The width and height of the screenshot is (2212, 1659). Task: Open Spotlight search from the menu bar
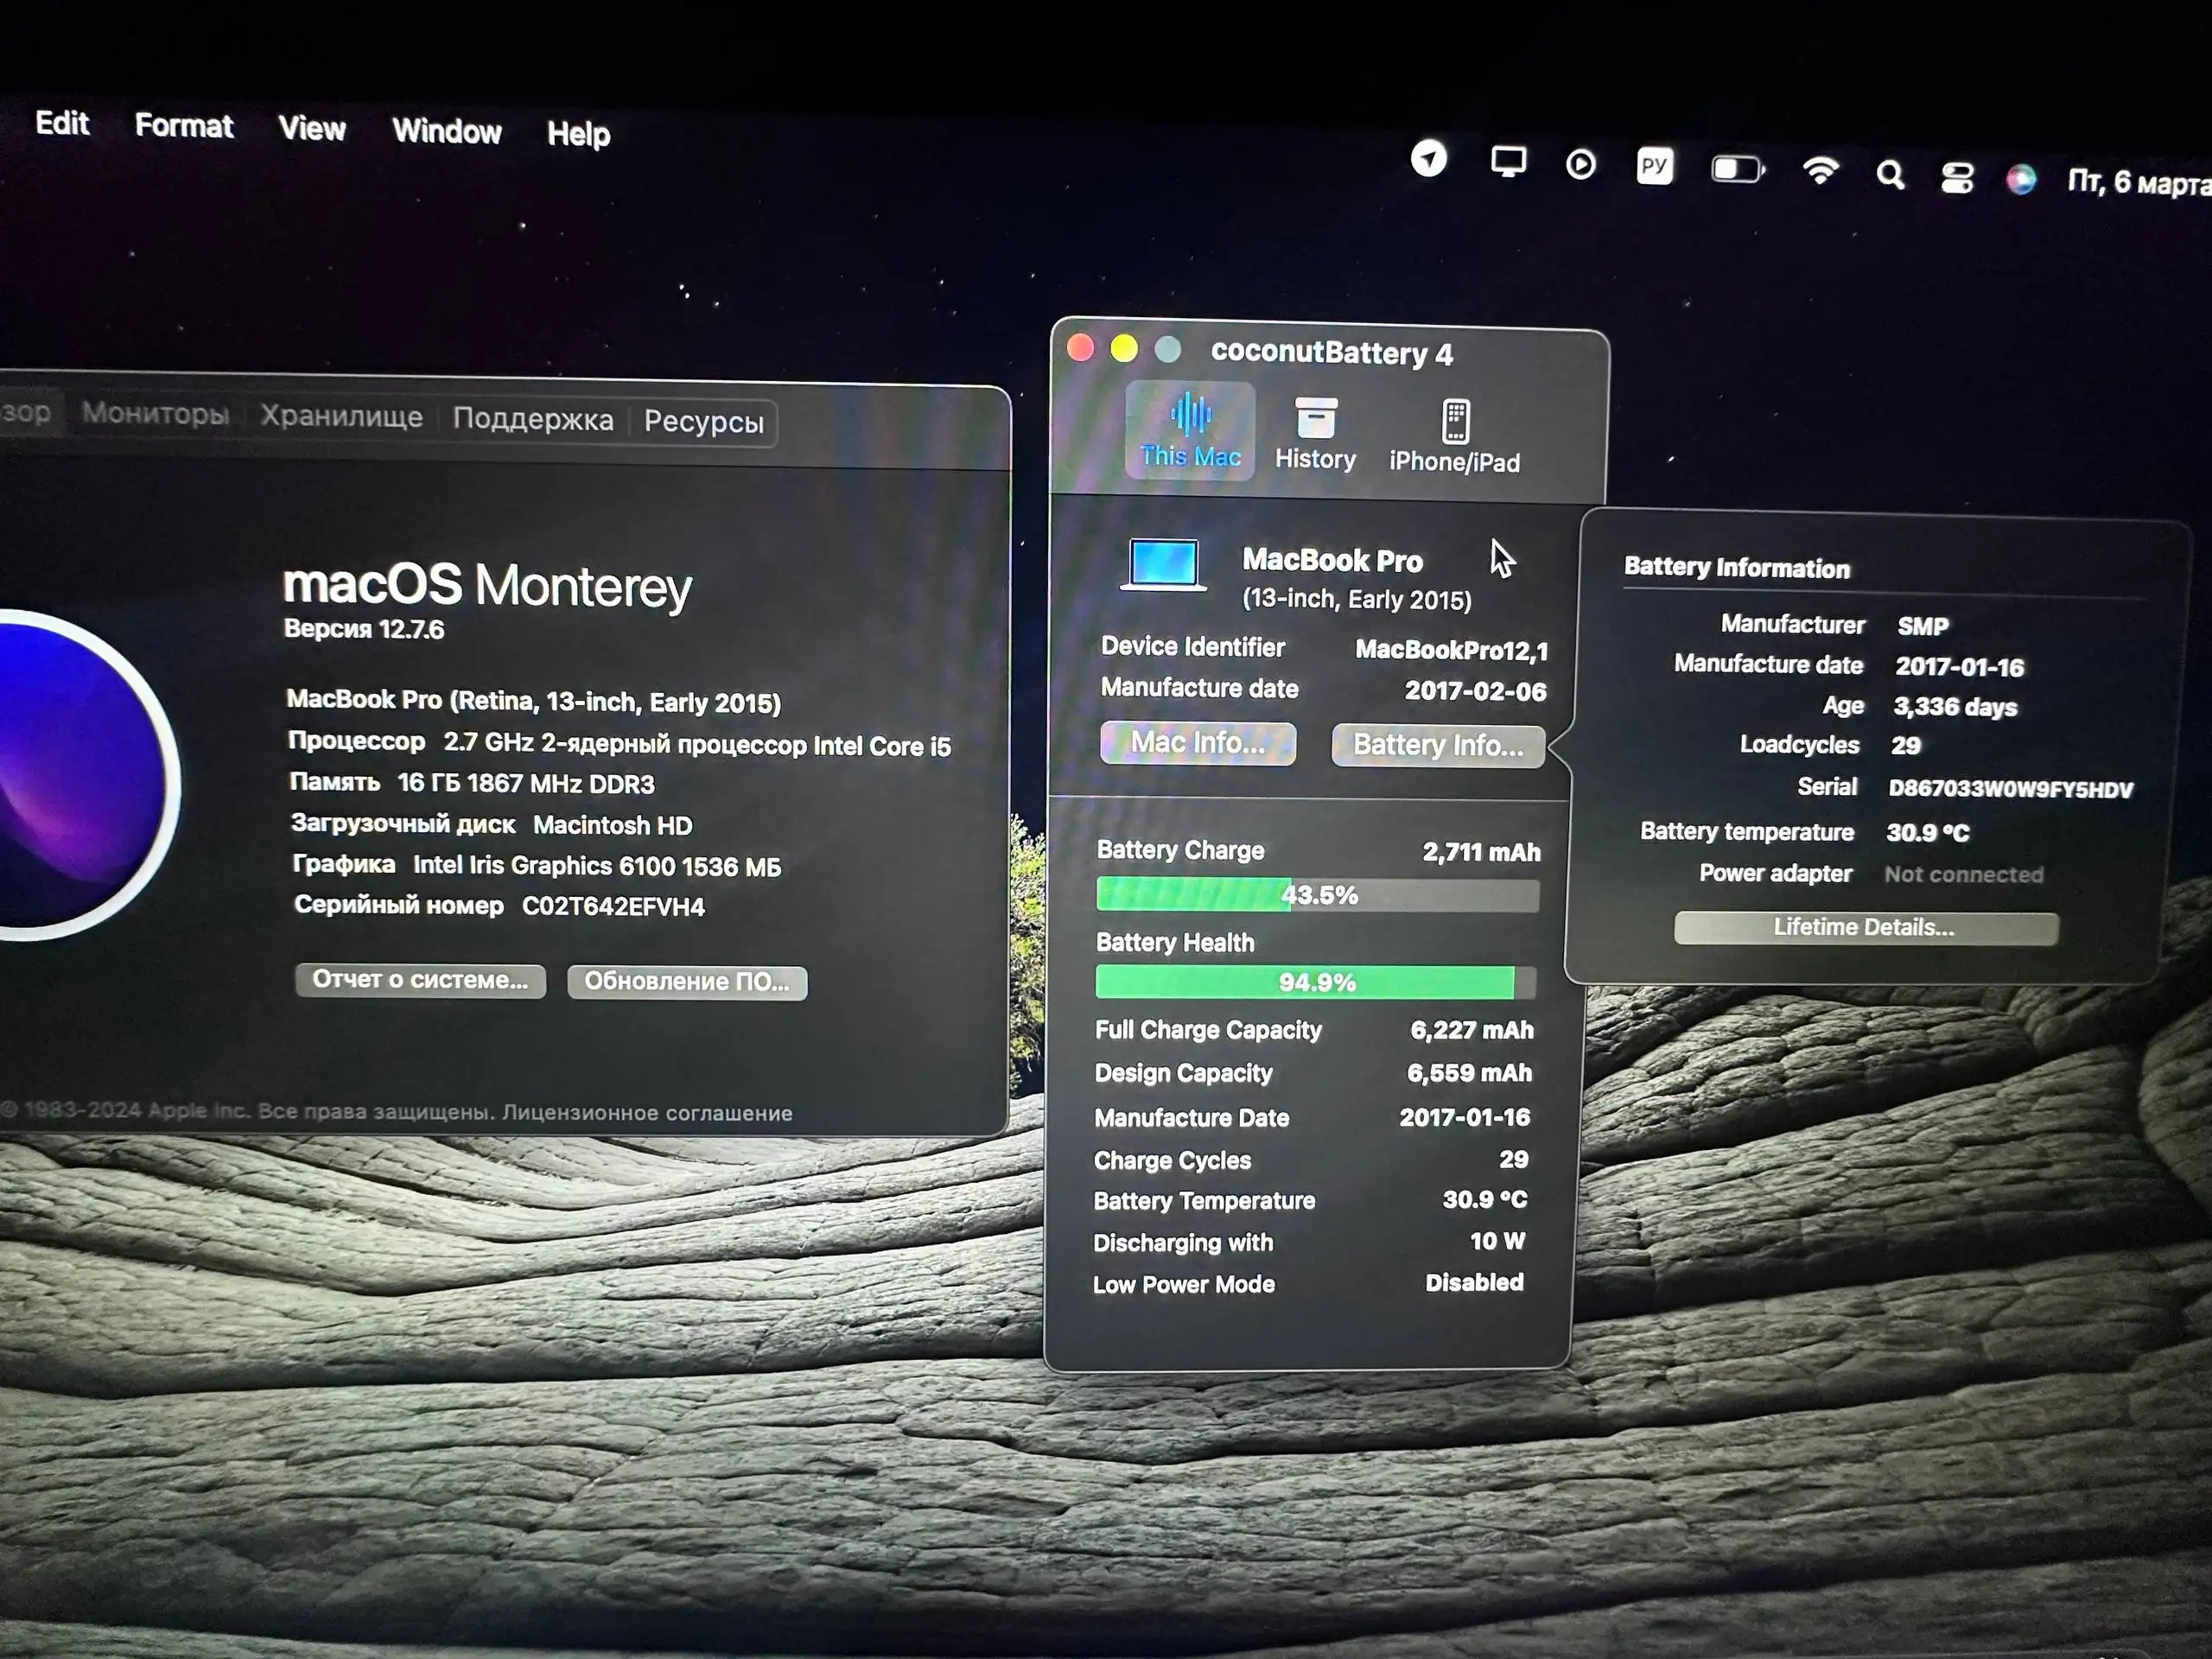point(1890,174)
